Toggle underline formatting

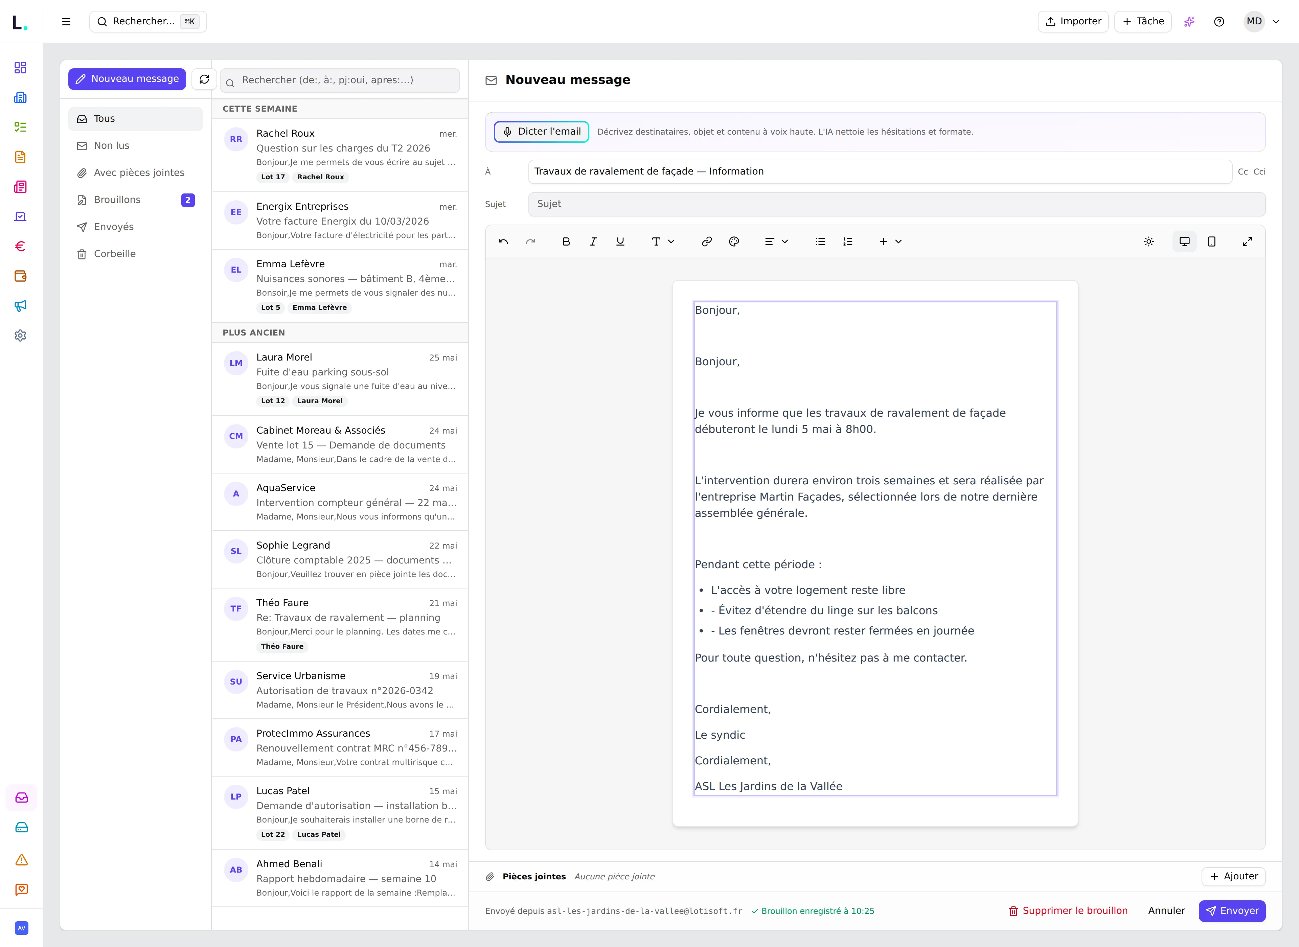point(620,242)
